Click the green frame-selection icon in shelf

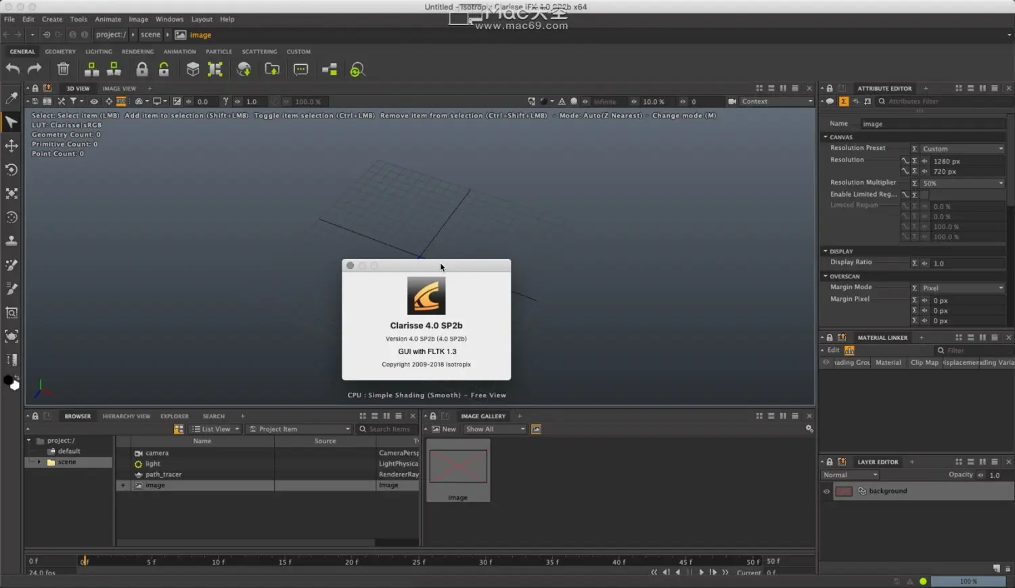click(x=215, y=69)
